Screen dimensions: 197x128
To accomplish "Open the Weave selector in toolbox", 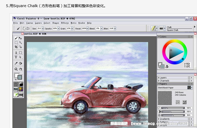I will tap(21, 89).
